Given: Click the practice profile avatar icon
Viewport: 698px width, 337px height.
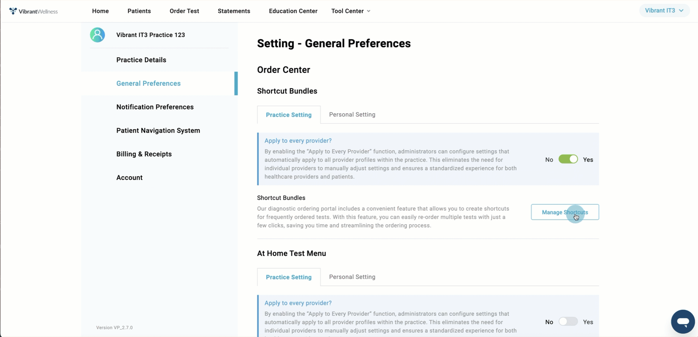Looking at the screenshot, I should click(x=97, y=35).
